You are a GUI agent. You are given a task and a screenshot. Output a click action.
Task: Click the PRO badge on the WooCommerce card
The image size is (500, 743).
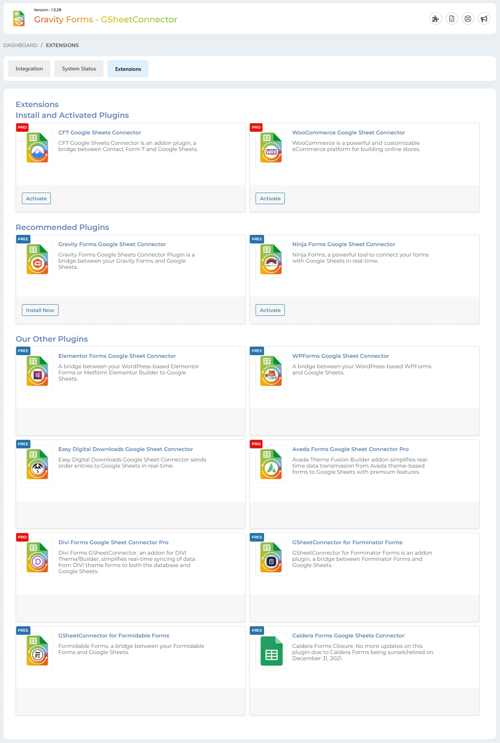coord(256,127)
